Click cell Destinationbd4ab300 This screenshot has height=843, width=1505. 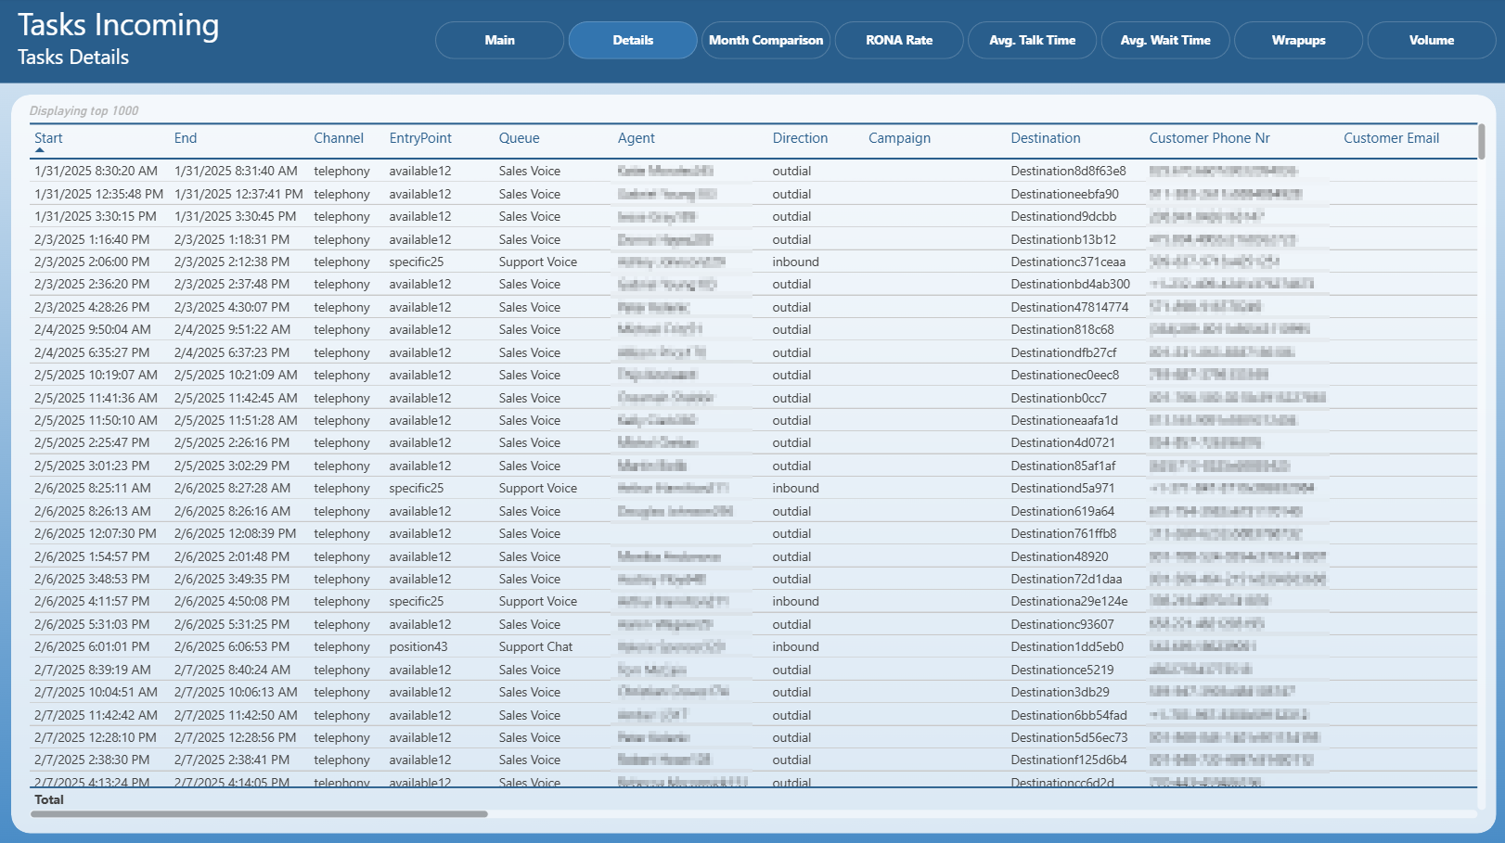[x=1070, y=285]
